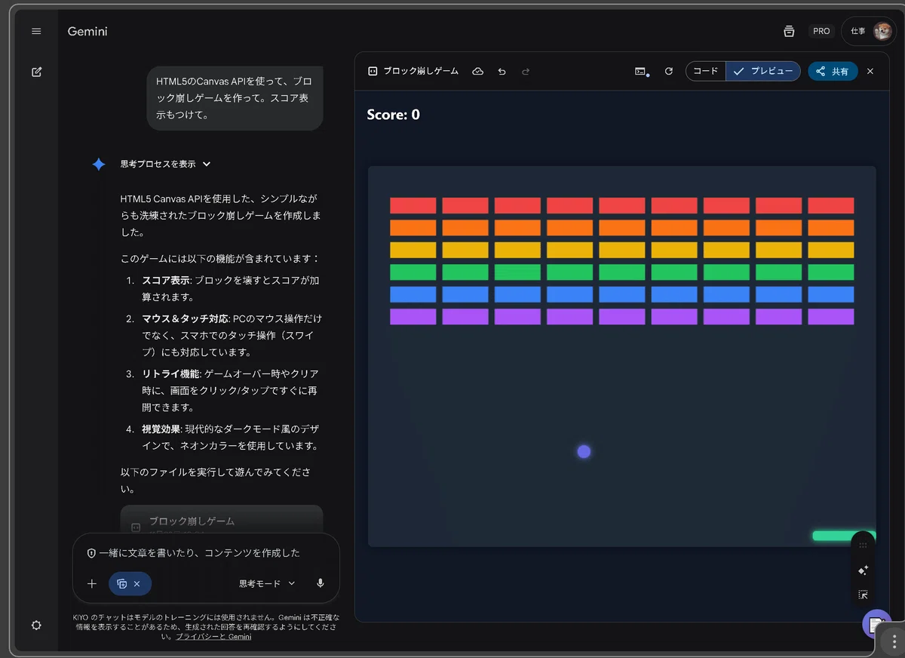Switch to the コード tab
Viewport: 905px width, 658px height.
(x=706, y=71)
